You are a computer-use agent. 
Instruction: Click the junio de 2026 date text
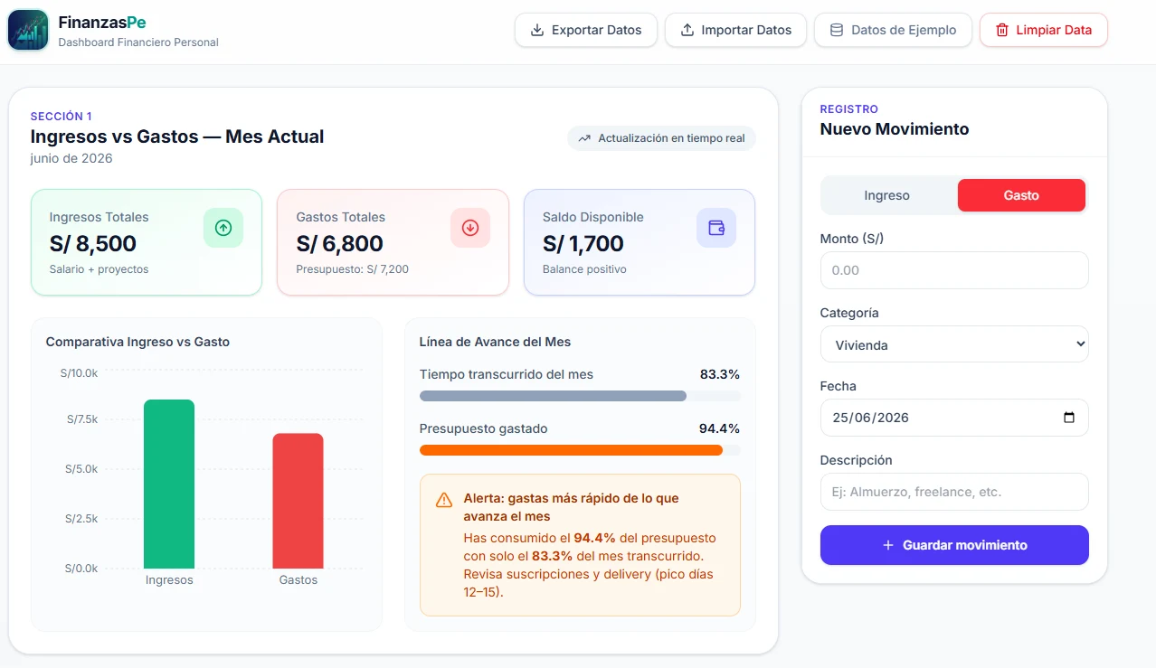pyautogui.click(x=71, y=158)
